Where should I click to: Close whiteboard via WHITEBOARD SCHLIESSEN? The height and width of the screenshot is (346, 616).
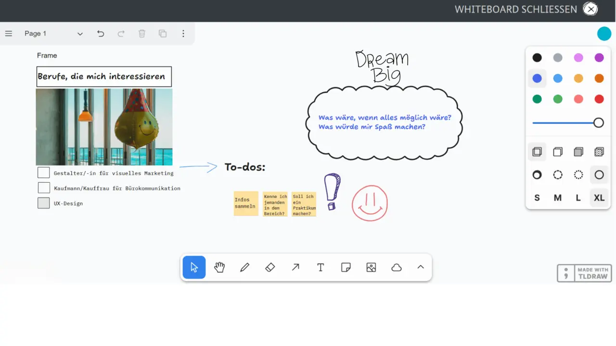[x=526, y=9]
